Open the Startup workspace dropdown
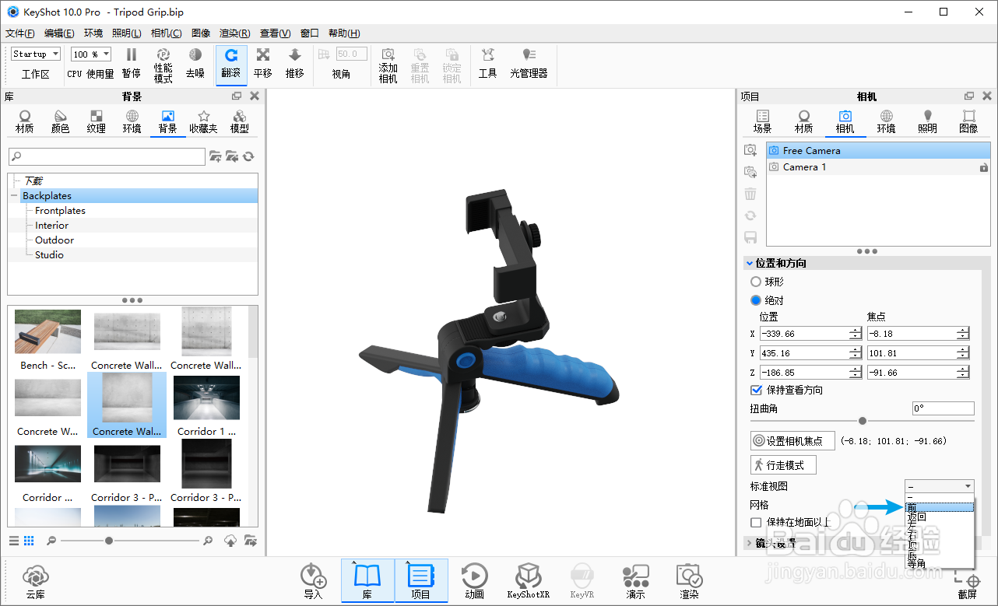This screenshot has height=606, width=998. pyautogui.click(x=36, y=54)
